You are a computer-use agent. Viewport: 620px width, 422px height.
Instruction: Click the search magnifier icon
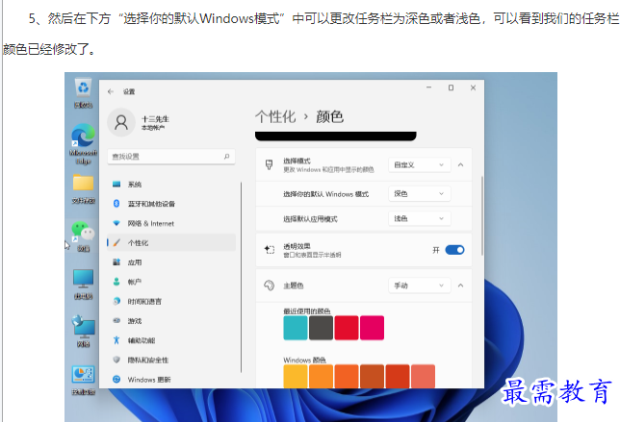point(226,157)
